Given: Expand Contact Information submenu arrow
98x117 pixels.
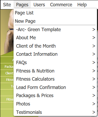Looking at the screenshot, I should click(94, 54).
